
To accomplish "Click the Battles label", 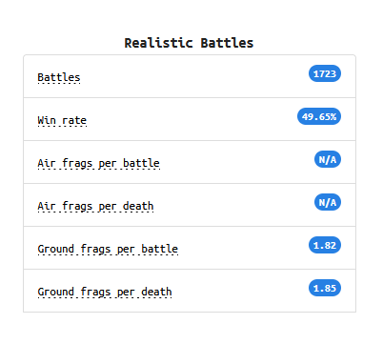I will coord(59,77).
